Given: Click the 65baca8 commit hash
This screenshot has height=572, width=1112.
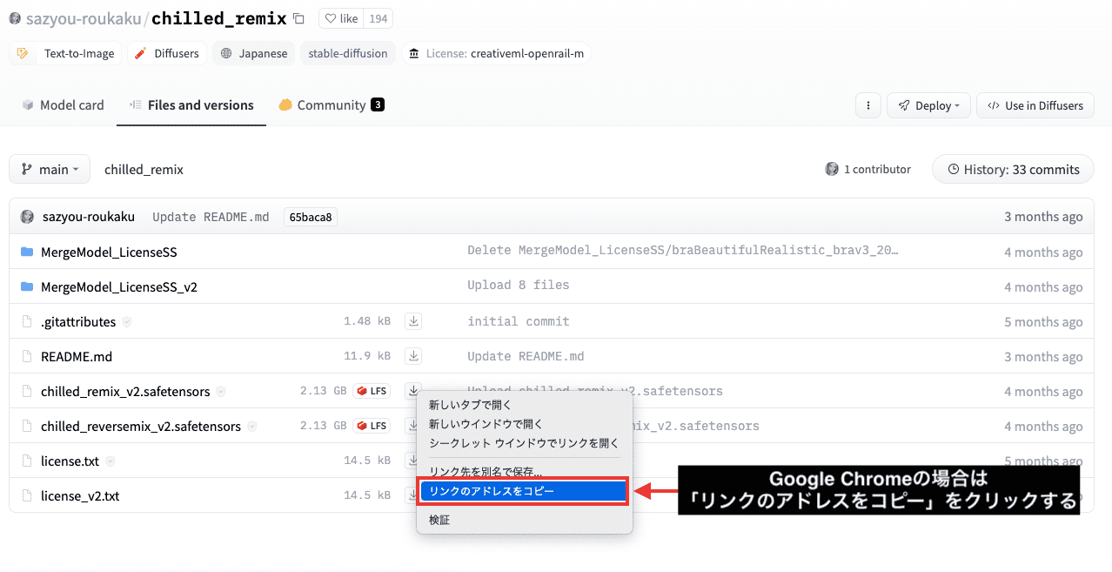Looking at the screenshot, I should [310, 216].
